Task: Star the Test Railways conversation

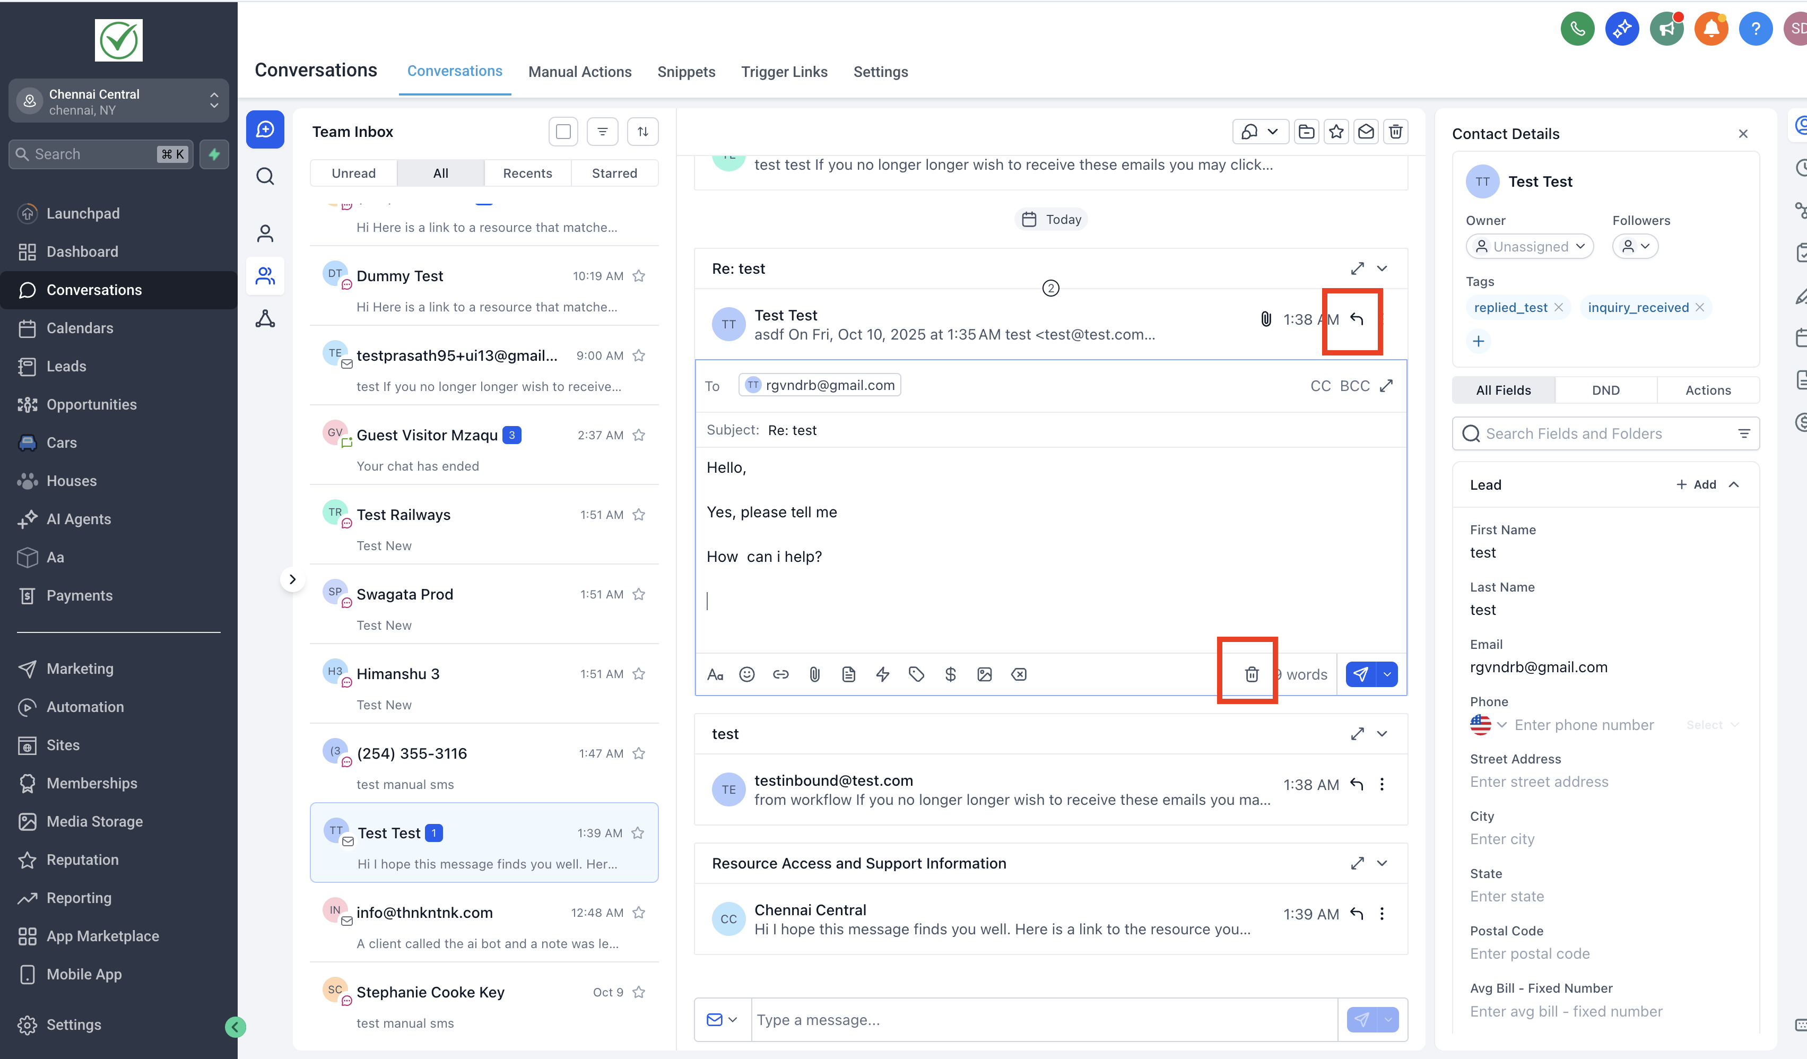Action: point(639,515)
